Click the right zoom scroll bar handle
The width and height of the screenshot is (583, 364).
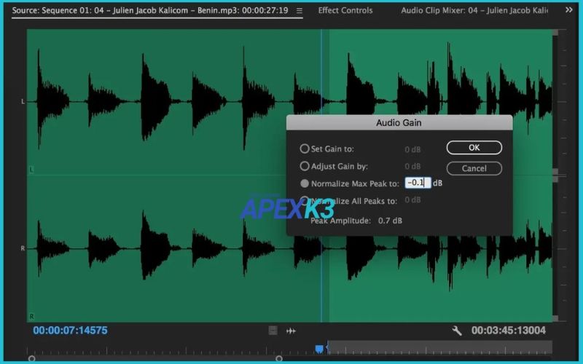coord(279,358)
